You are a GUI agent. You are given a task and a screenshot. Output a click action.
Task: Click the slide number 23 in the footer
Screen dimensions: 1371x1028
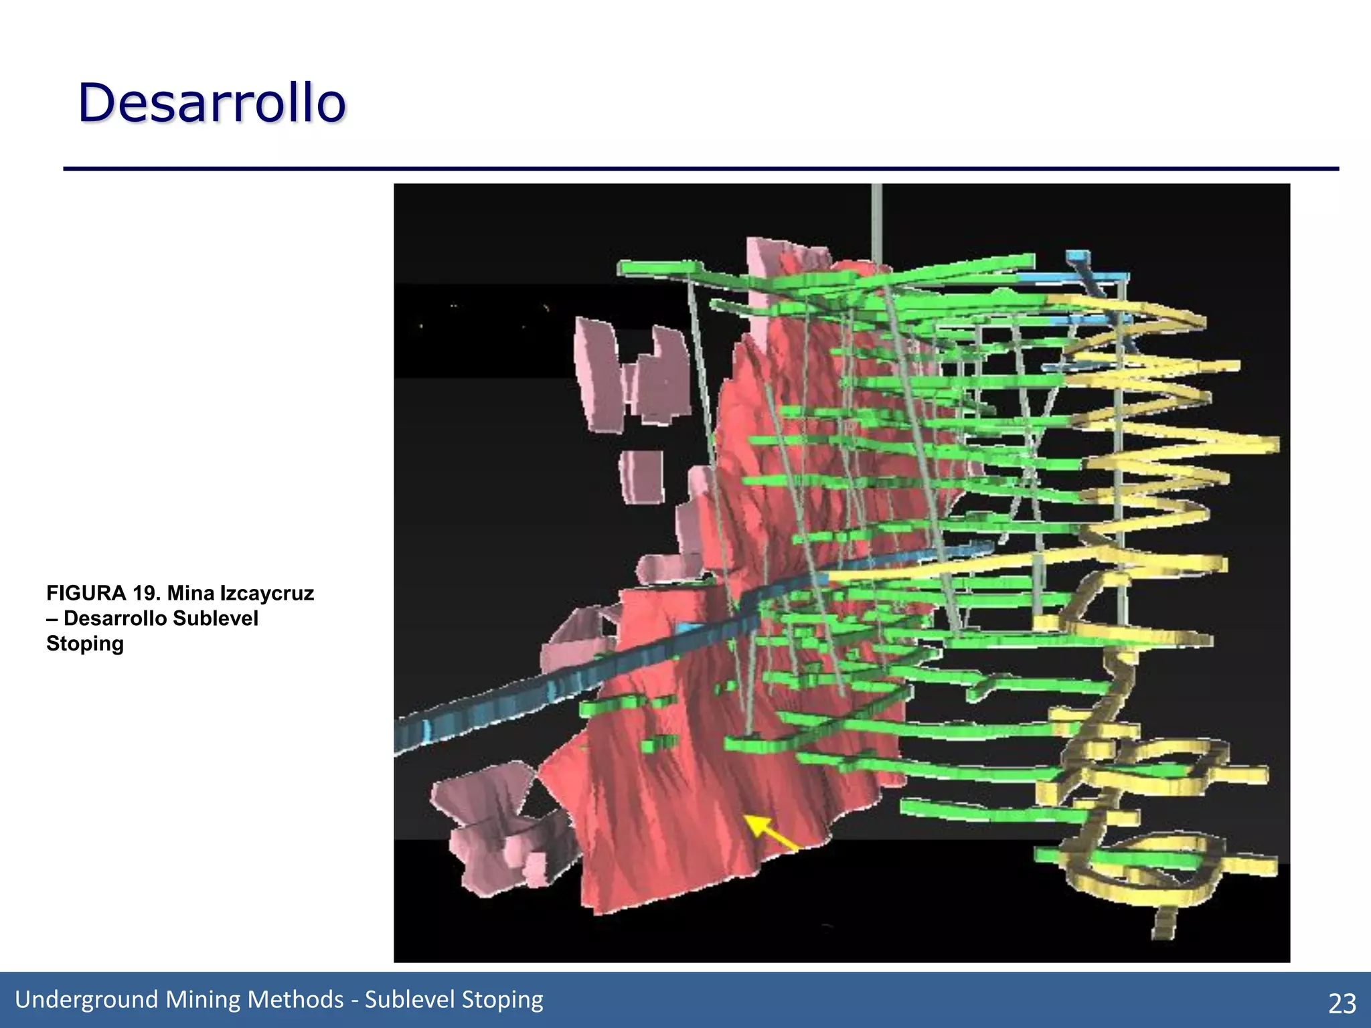point(1342,1003)
